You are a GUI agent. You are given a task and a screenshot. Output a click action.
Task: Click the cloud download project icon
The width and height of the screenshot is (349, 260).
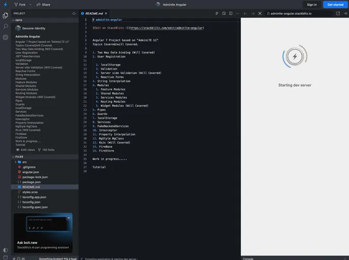[x=74, y=13]
